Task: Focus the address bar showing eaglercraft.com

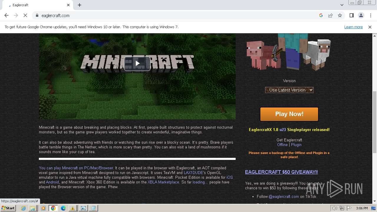Action: [177, 15]
